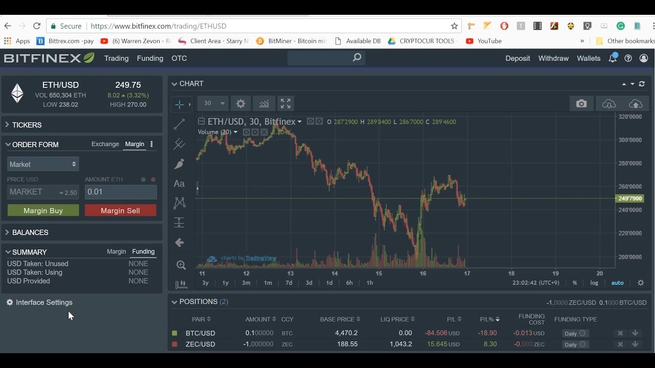This screenshot has width=655, height=368.
Task: Open the Market order type dropdown
Action: [43, 164]
